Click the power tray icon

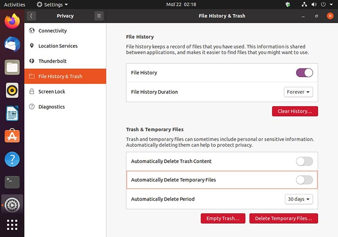pos(323,4)
